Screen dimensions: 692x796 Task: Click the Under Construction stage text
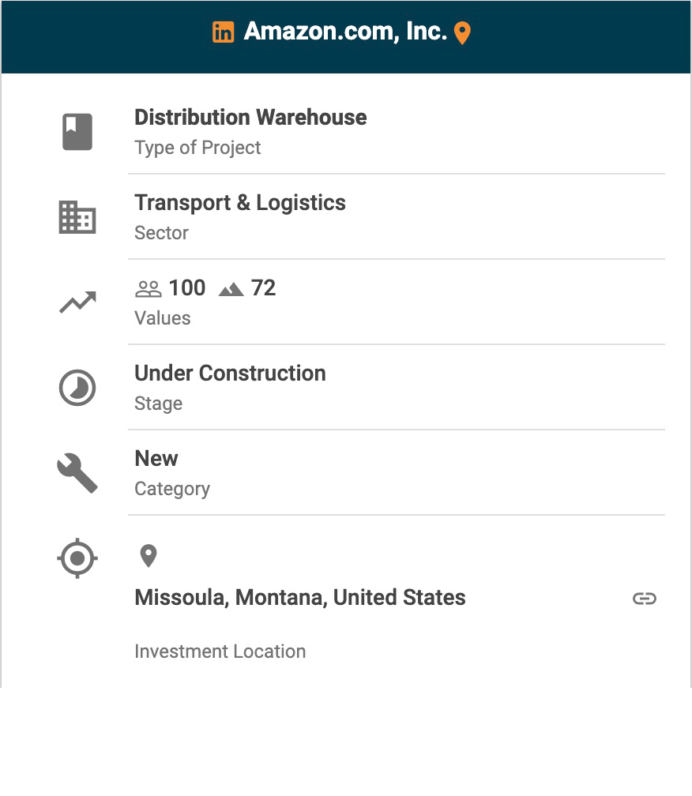pyautogui.click(x=230, y=374)
